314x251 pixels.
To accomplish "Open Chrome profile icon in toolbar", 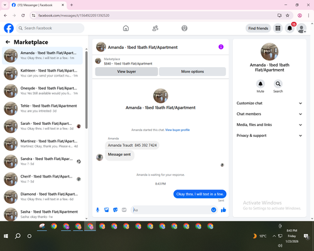I will point(300,15).
